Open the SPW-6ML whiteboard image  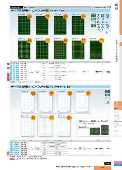27,103
